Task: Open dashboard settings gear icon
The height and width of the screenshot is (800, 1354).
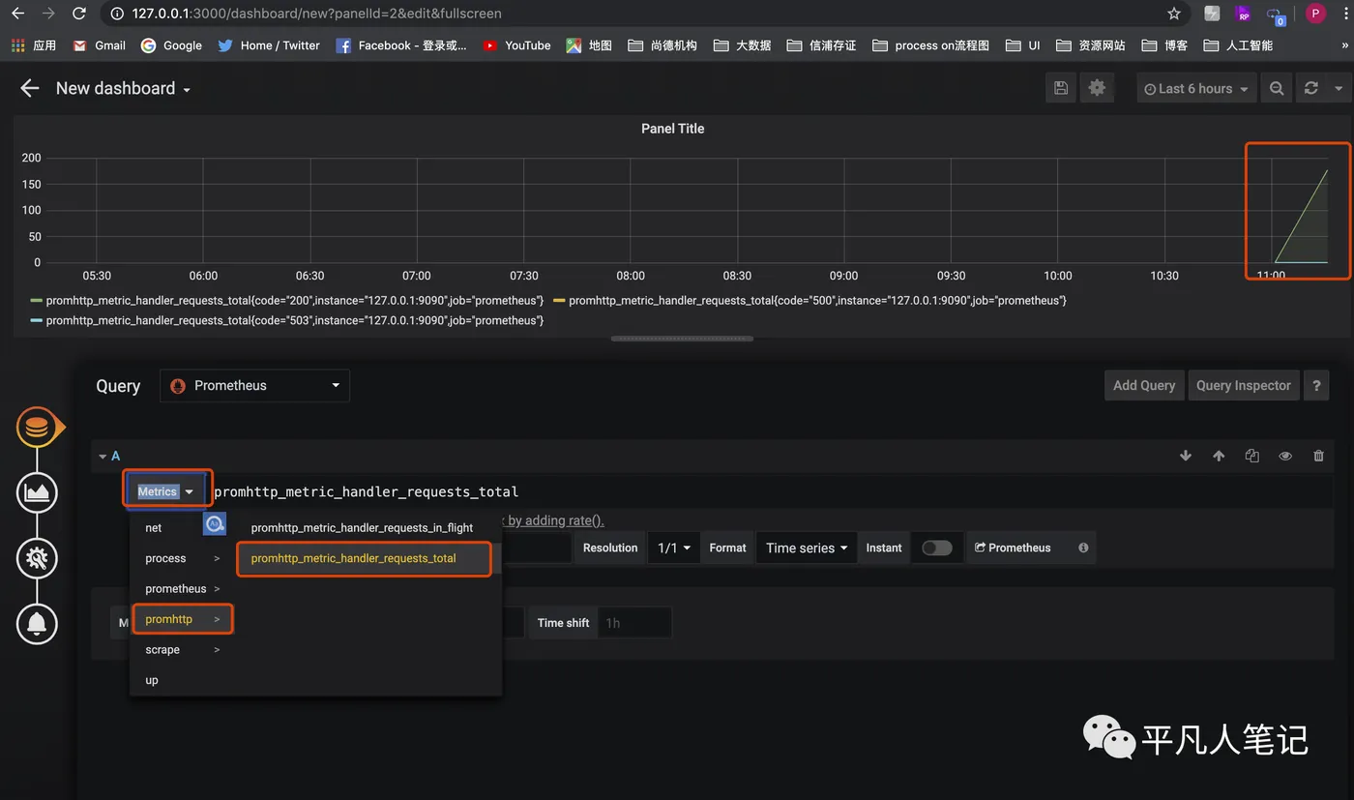Action: 1097,88
